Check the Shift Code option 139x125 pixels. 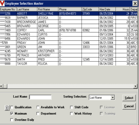[x=72, y=107]
